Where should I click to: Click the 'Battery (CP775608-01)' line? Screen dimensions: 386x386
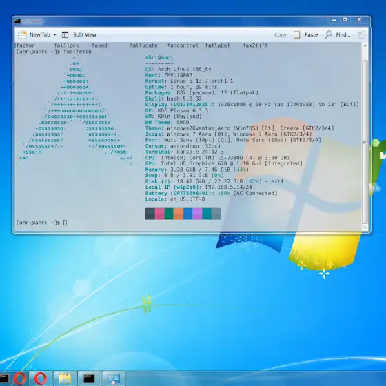[211, 193]
